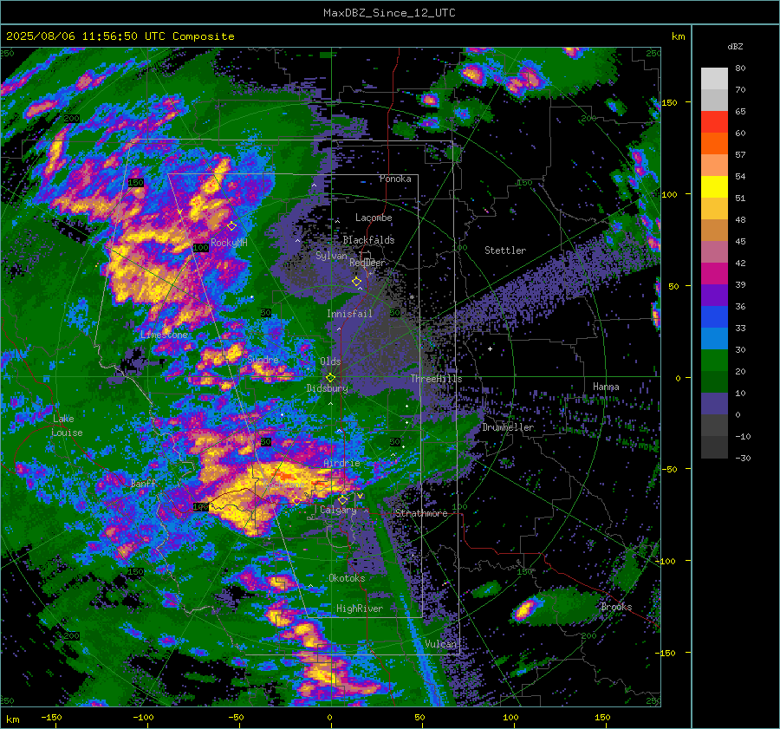
Task: Click the yellow diamond marker below RedDeer
Action: (356, 282)
